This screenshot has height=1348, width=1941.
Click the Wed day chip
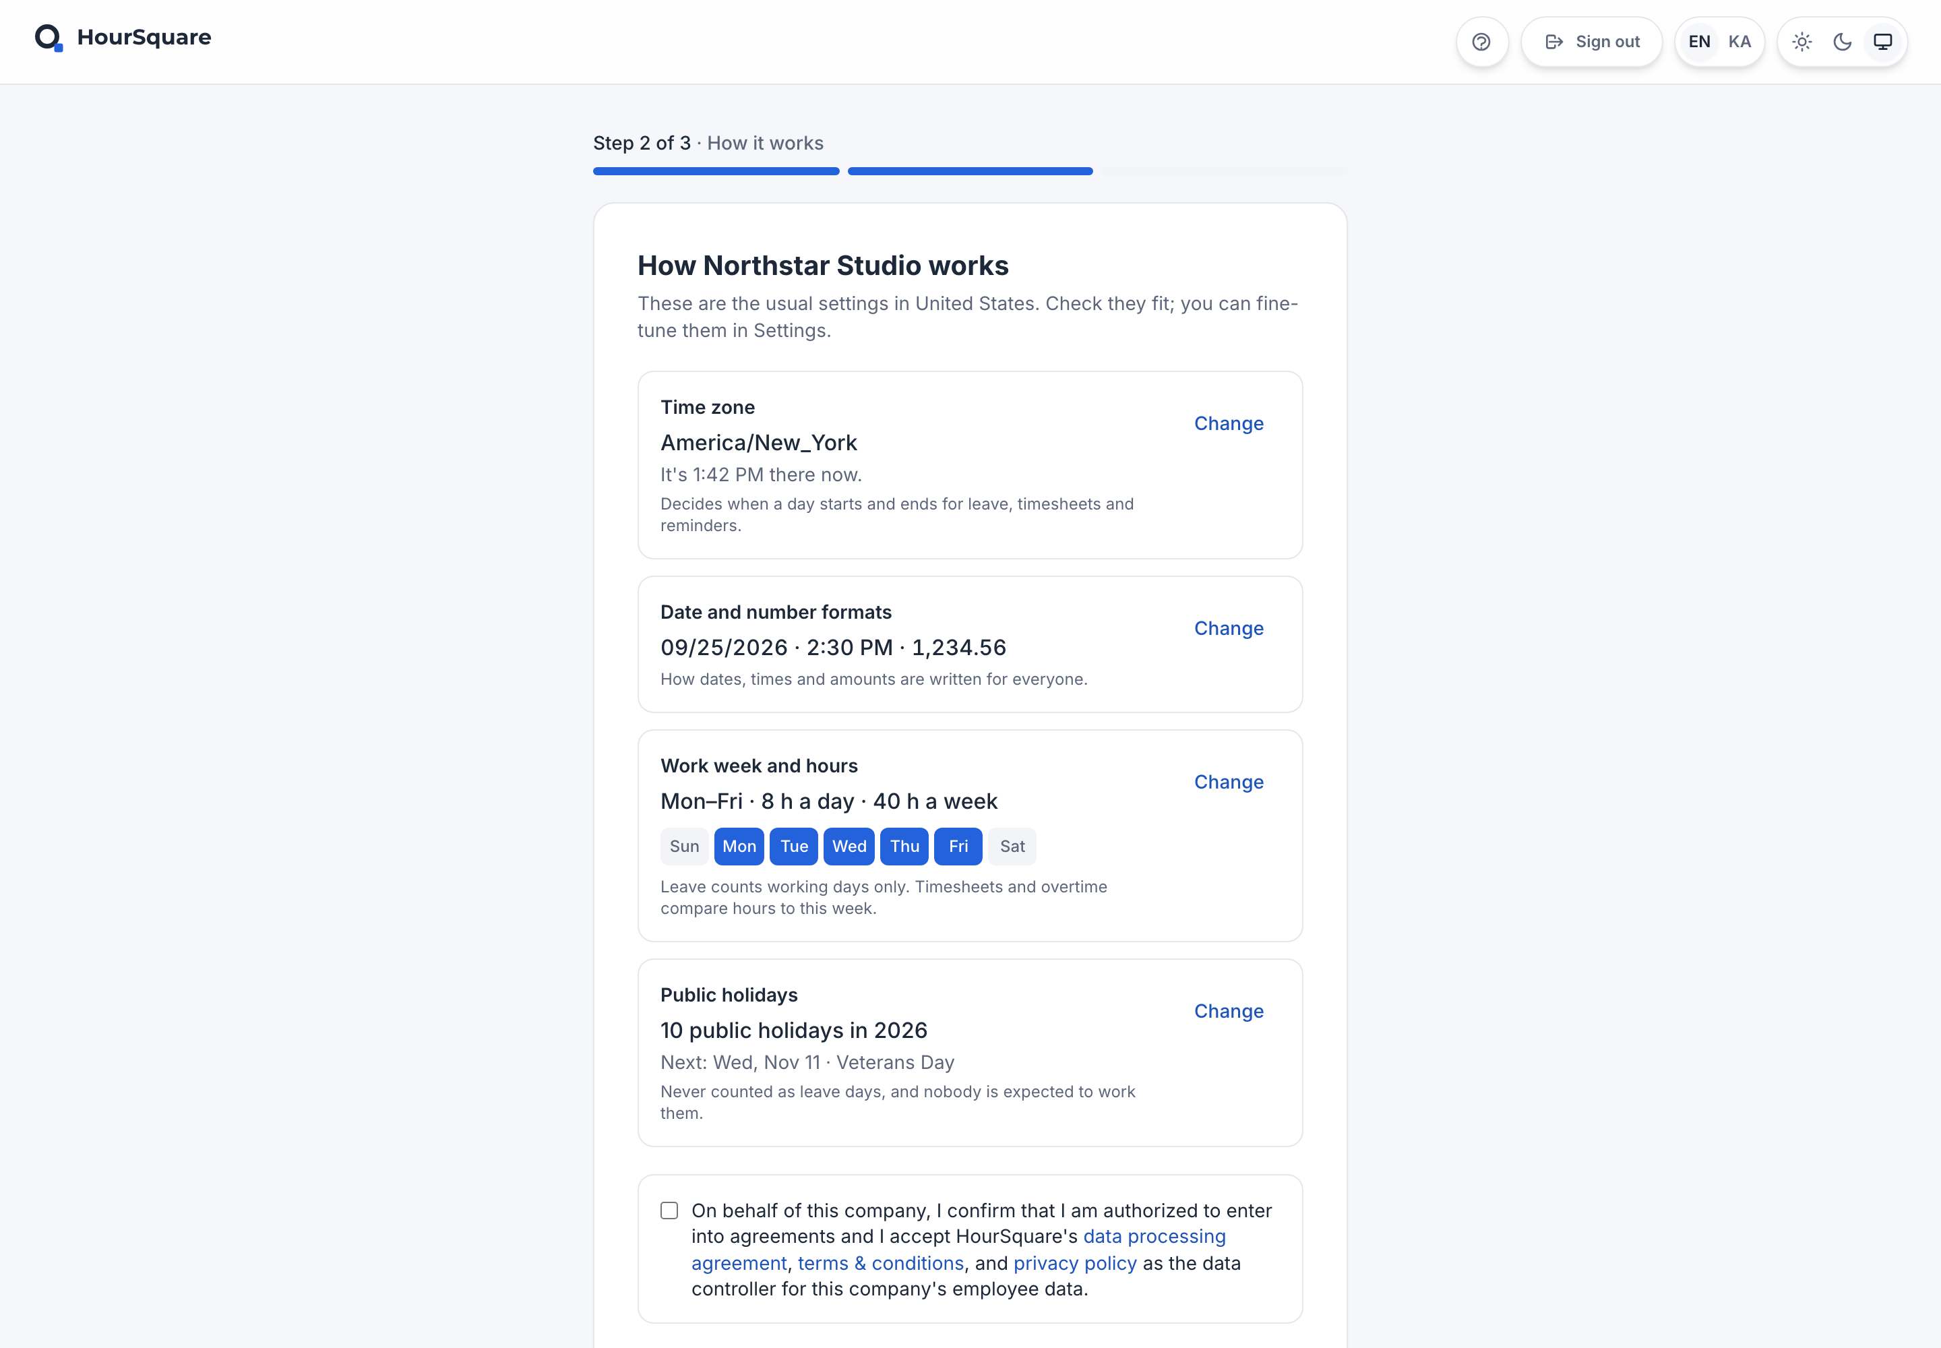pyautogui.click(x=849, y=847)
